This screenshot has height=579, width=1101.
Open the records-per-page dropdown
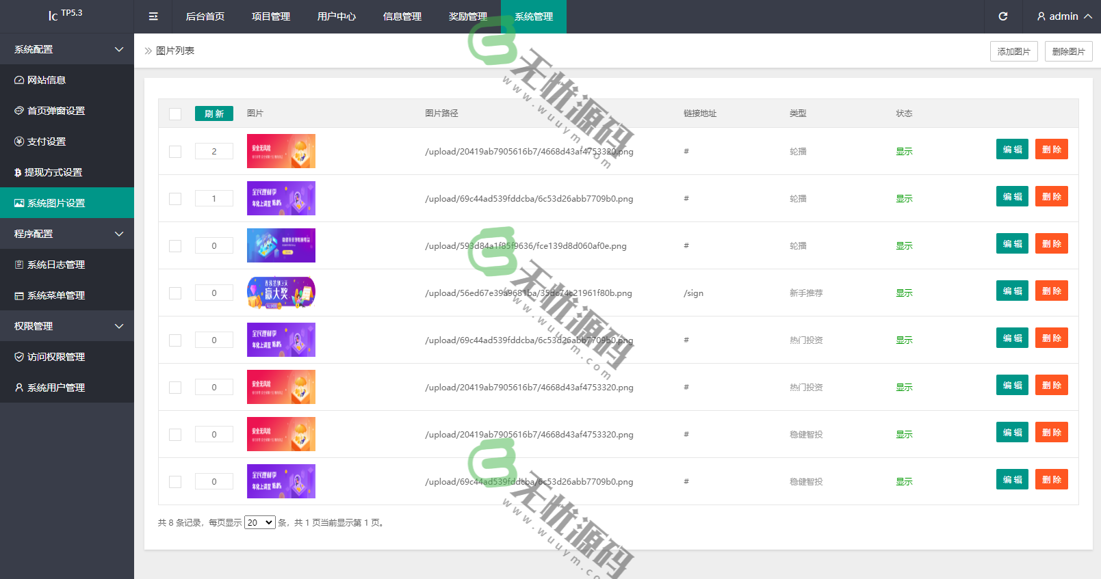[x=259, y=522]
